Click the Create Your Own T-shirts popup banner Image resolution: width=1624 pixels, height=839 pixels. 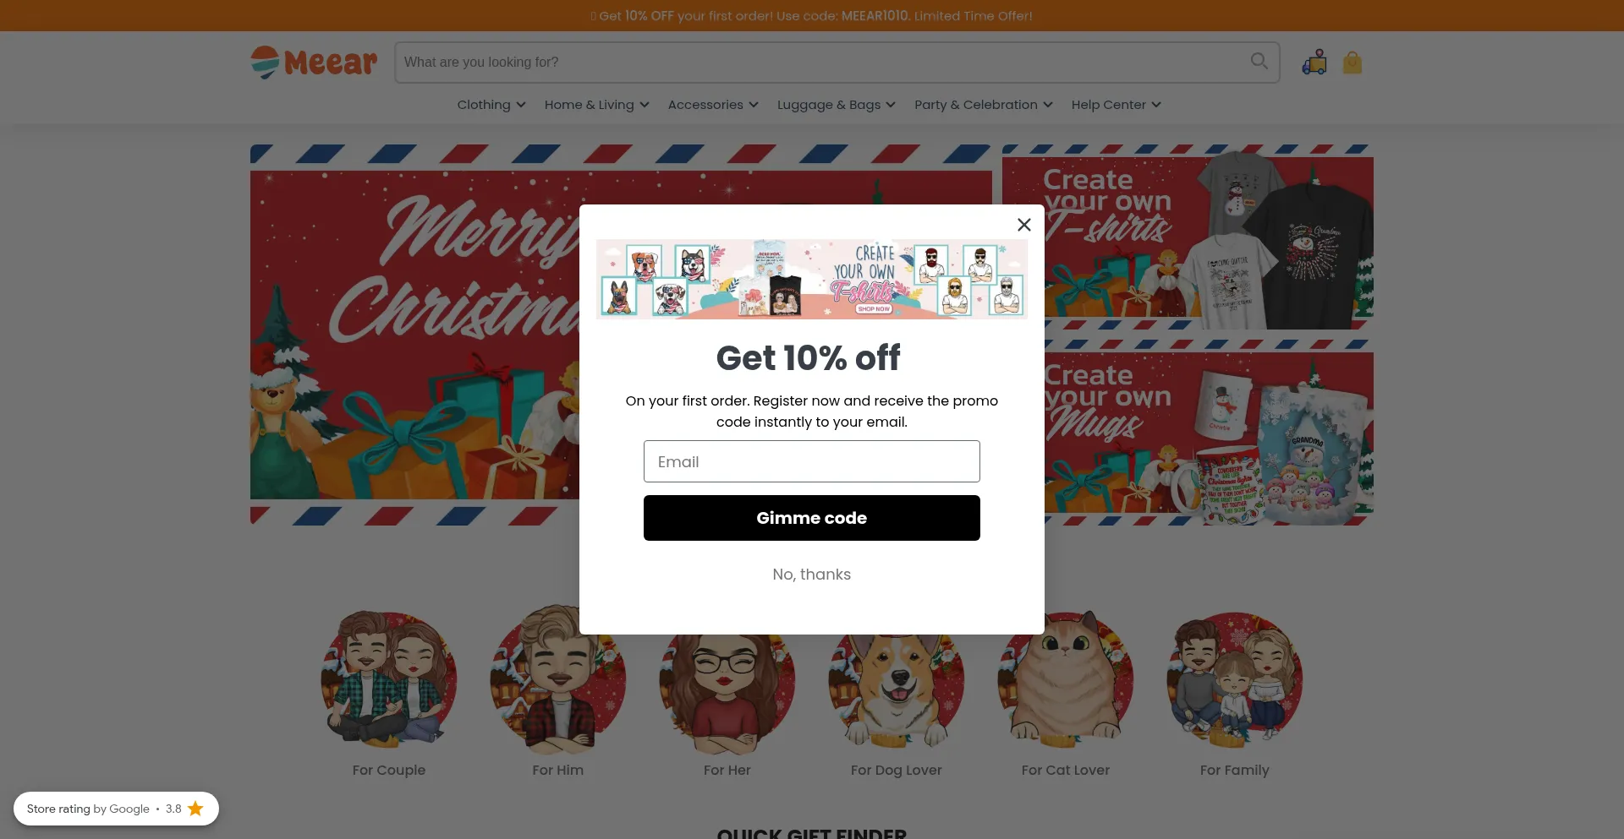pos(812,279)
